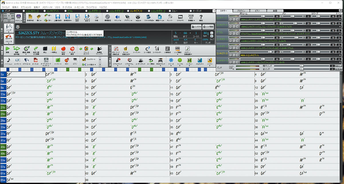Open 小節設定 bar settings icon
This screenshot has width=344, height=184.
pyautogui.click(x=167, y=50)
